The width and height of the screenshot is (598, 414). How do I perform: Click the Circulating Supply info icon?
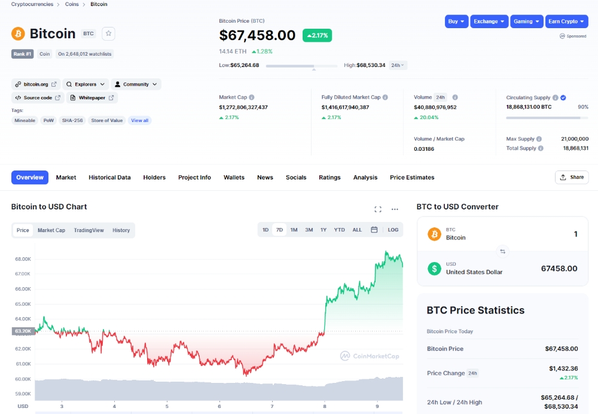556,98
